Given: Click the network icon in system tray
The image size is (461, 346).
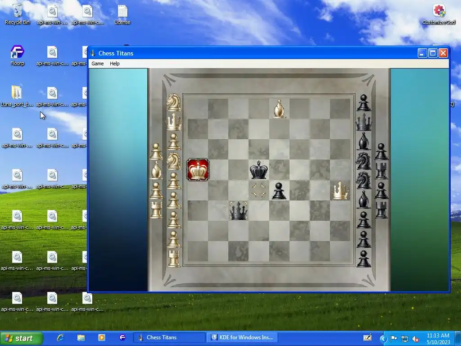Looking at the screenshot, I should click(x=405, y=339).
